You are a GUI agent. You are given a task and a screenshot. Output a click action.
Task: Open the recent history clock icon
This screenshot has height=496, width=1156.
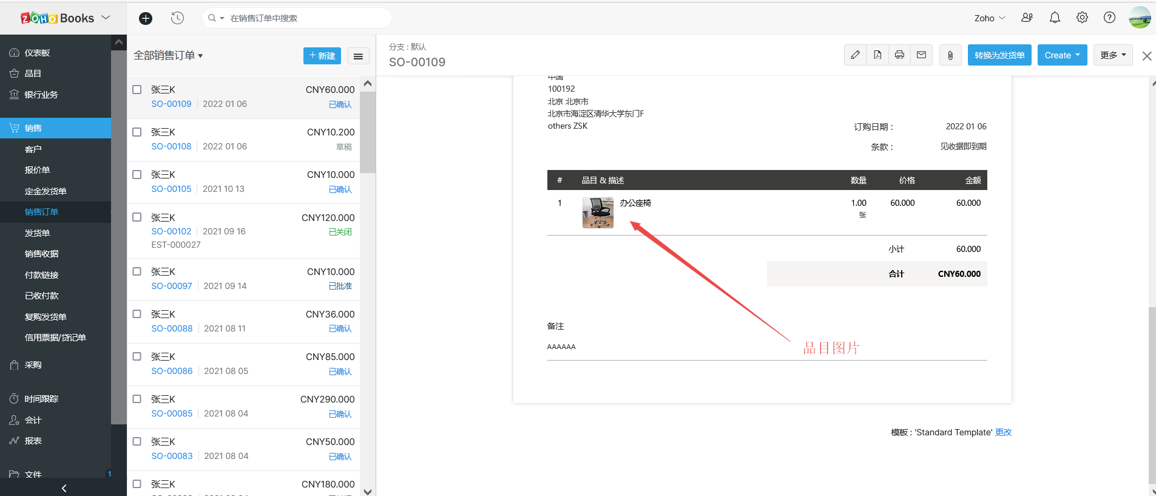pyautogui.click(x=177, y=18)
